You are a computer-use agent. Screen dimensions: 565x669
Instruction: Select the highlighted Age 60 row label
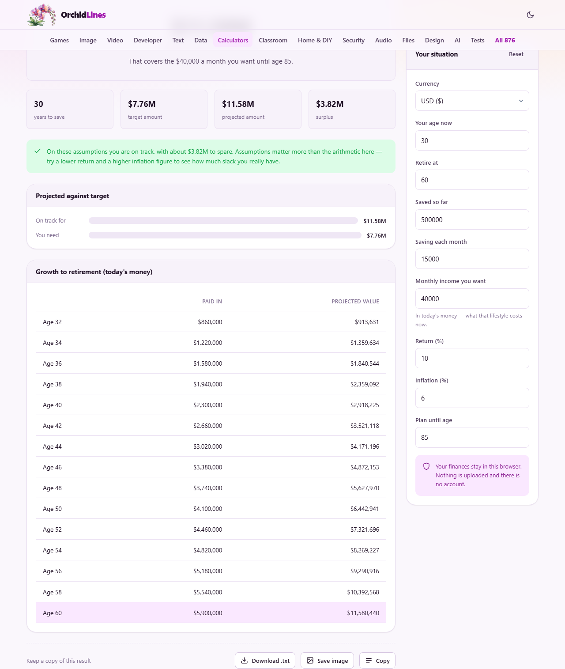point(52,613)
